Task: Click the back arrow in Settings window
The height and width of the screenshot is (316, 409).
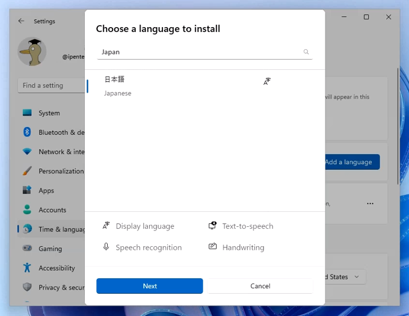Action: 21,21
